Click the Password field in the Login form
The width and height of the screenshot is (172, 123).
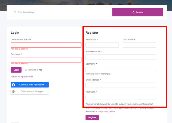coord(46,60)
